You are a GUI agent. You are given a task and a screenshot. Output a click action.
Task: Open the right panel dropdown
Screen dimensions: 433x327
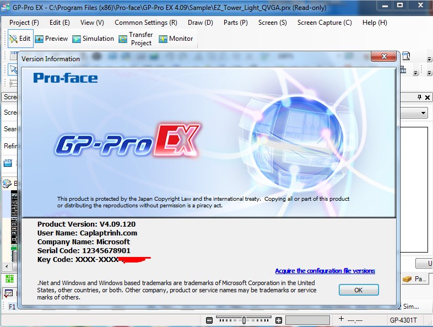423,113
